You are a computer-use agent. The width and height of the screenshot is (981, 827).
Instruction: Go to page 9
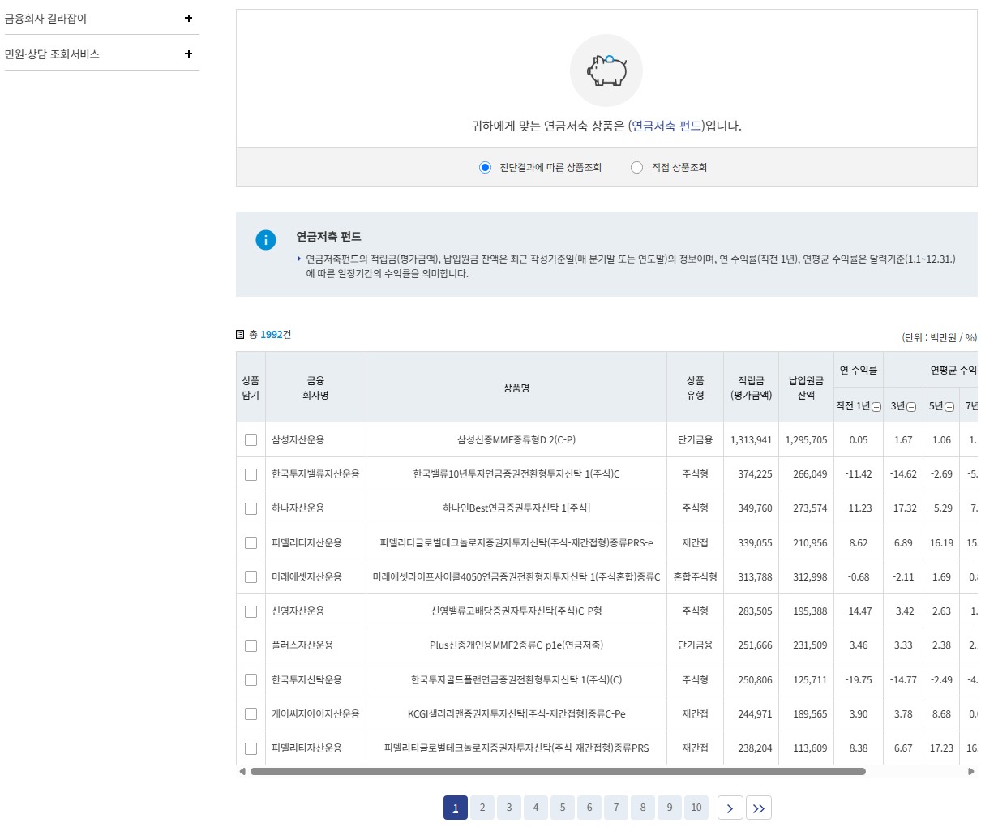[x=670, y=808]
